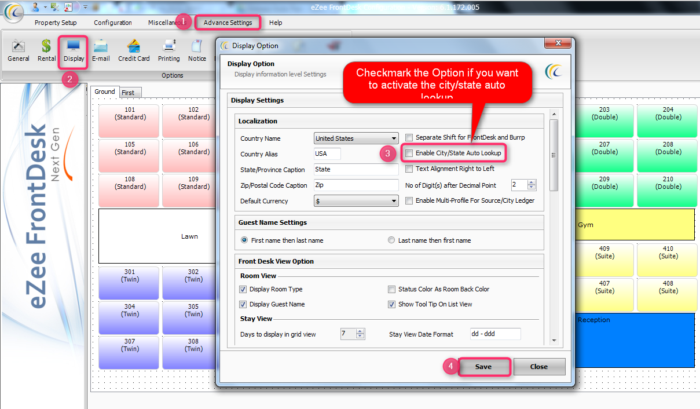Select the Reception area tile
700x409 pixels.
click(x=635, y=340)
